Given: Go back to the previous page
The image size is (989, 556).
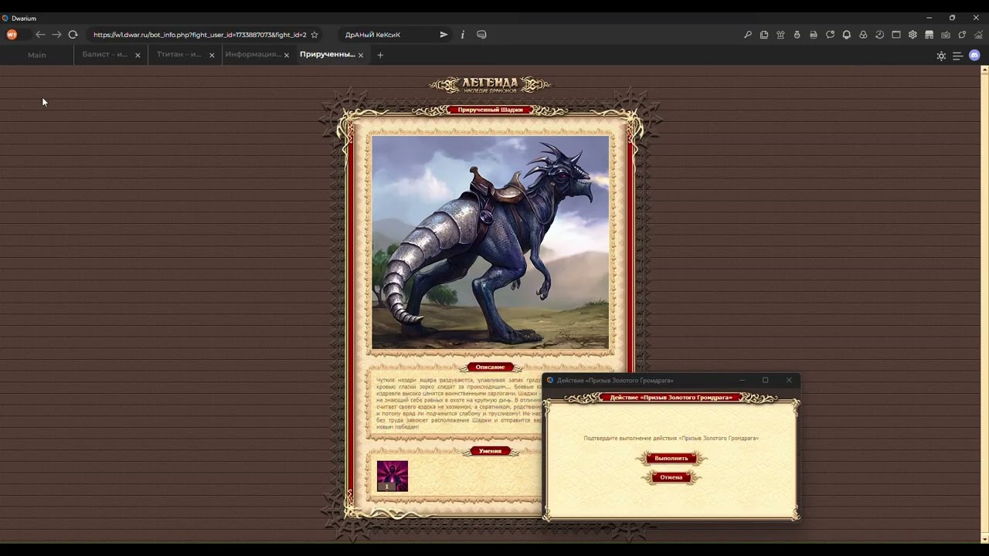Looking at the screenshot, I should point(40,35).
